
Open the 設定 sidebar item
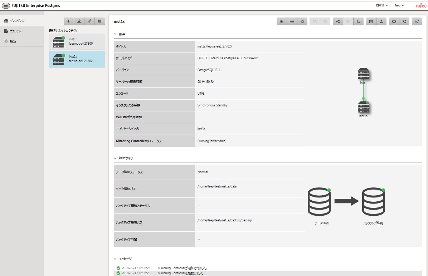coord(22,41)
